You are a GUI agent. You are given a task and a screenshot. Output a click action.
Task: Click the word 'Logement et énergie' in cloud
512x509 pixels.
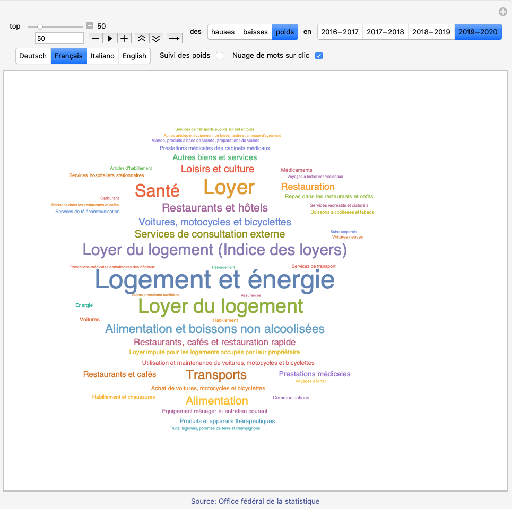click(x=214, y=280)
